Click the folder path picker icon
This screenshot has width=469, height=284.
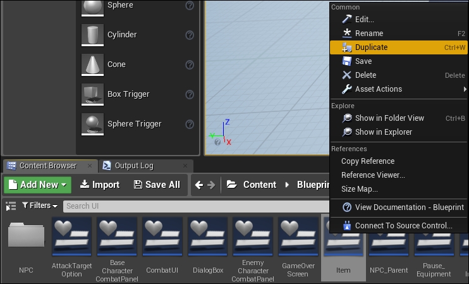(x=231, y=185)
